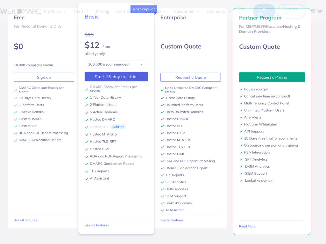Click the green Request a Pricing button
The image size is (326, 244).
point(272,77)
